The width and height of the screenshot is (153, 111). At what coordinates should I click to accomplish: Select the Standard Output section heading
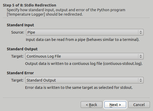click(x=22, y=49)
